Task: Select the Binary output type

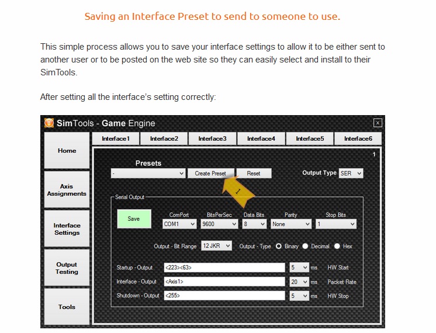Action: [278, 247]
